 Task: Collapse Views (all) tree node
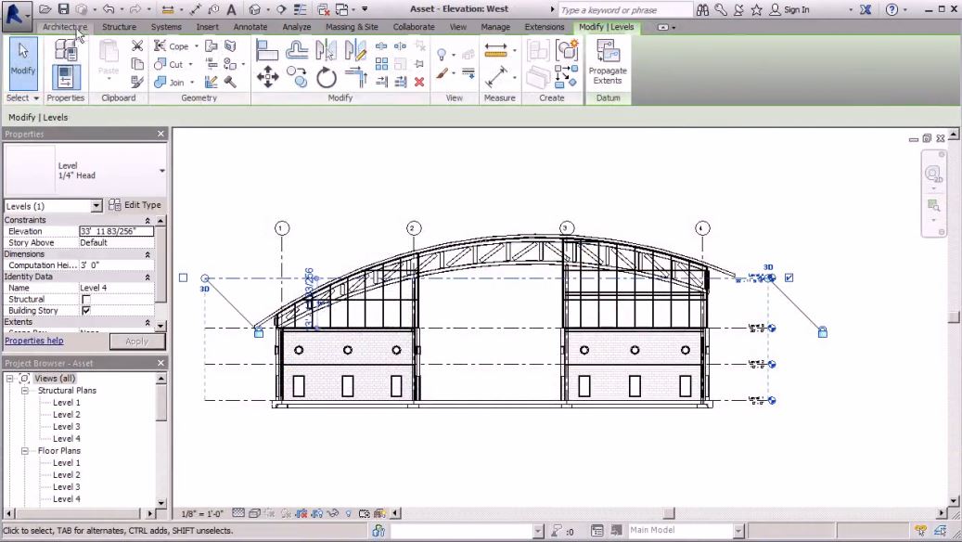pyautogui.click(x=10, y=379)
